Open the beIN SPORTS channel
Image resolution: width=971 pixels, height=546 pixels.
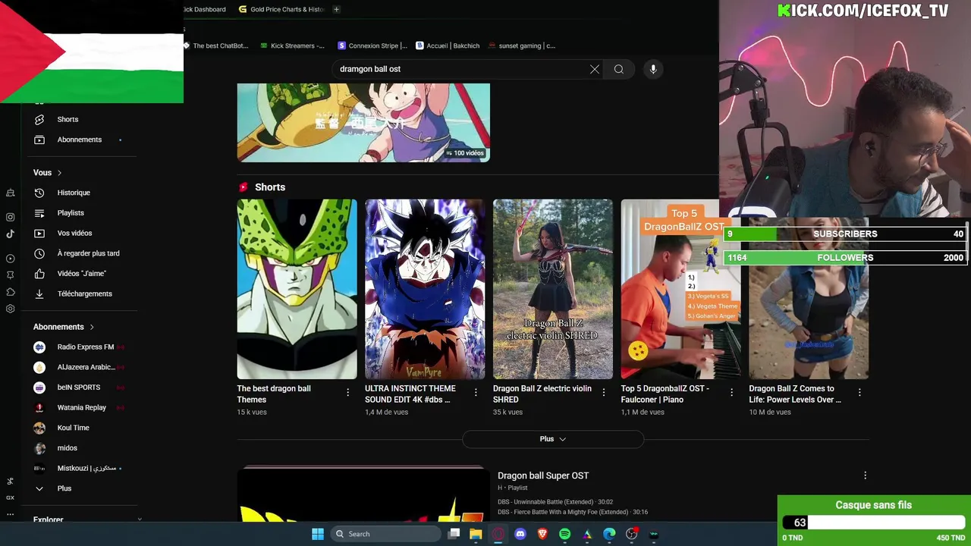tap(78, 388)
